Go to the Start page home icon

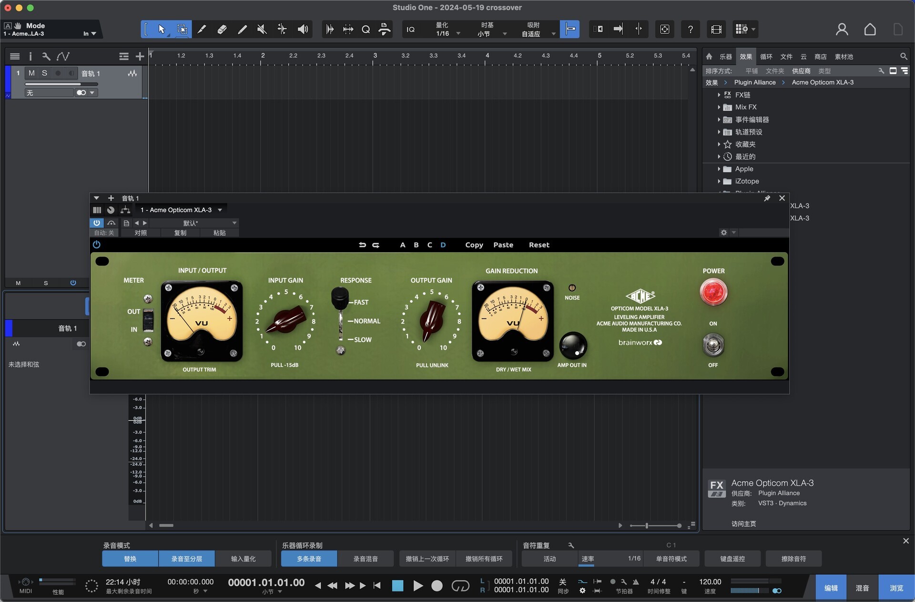click(x=870, y=30)
